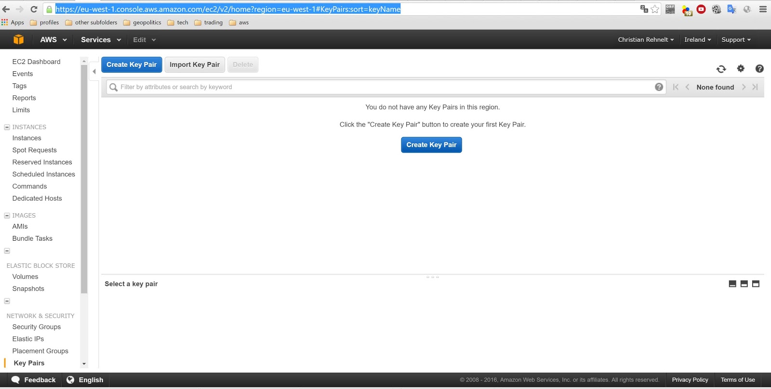Open Instances in the sidebar
The width and height of the screenshot is (771, 389).
[x=27, y=138]
